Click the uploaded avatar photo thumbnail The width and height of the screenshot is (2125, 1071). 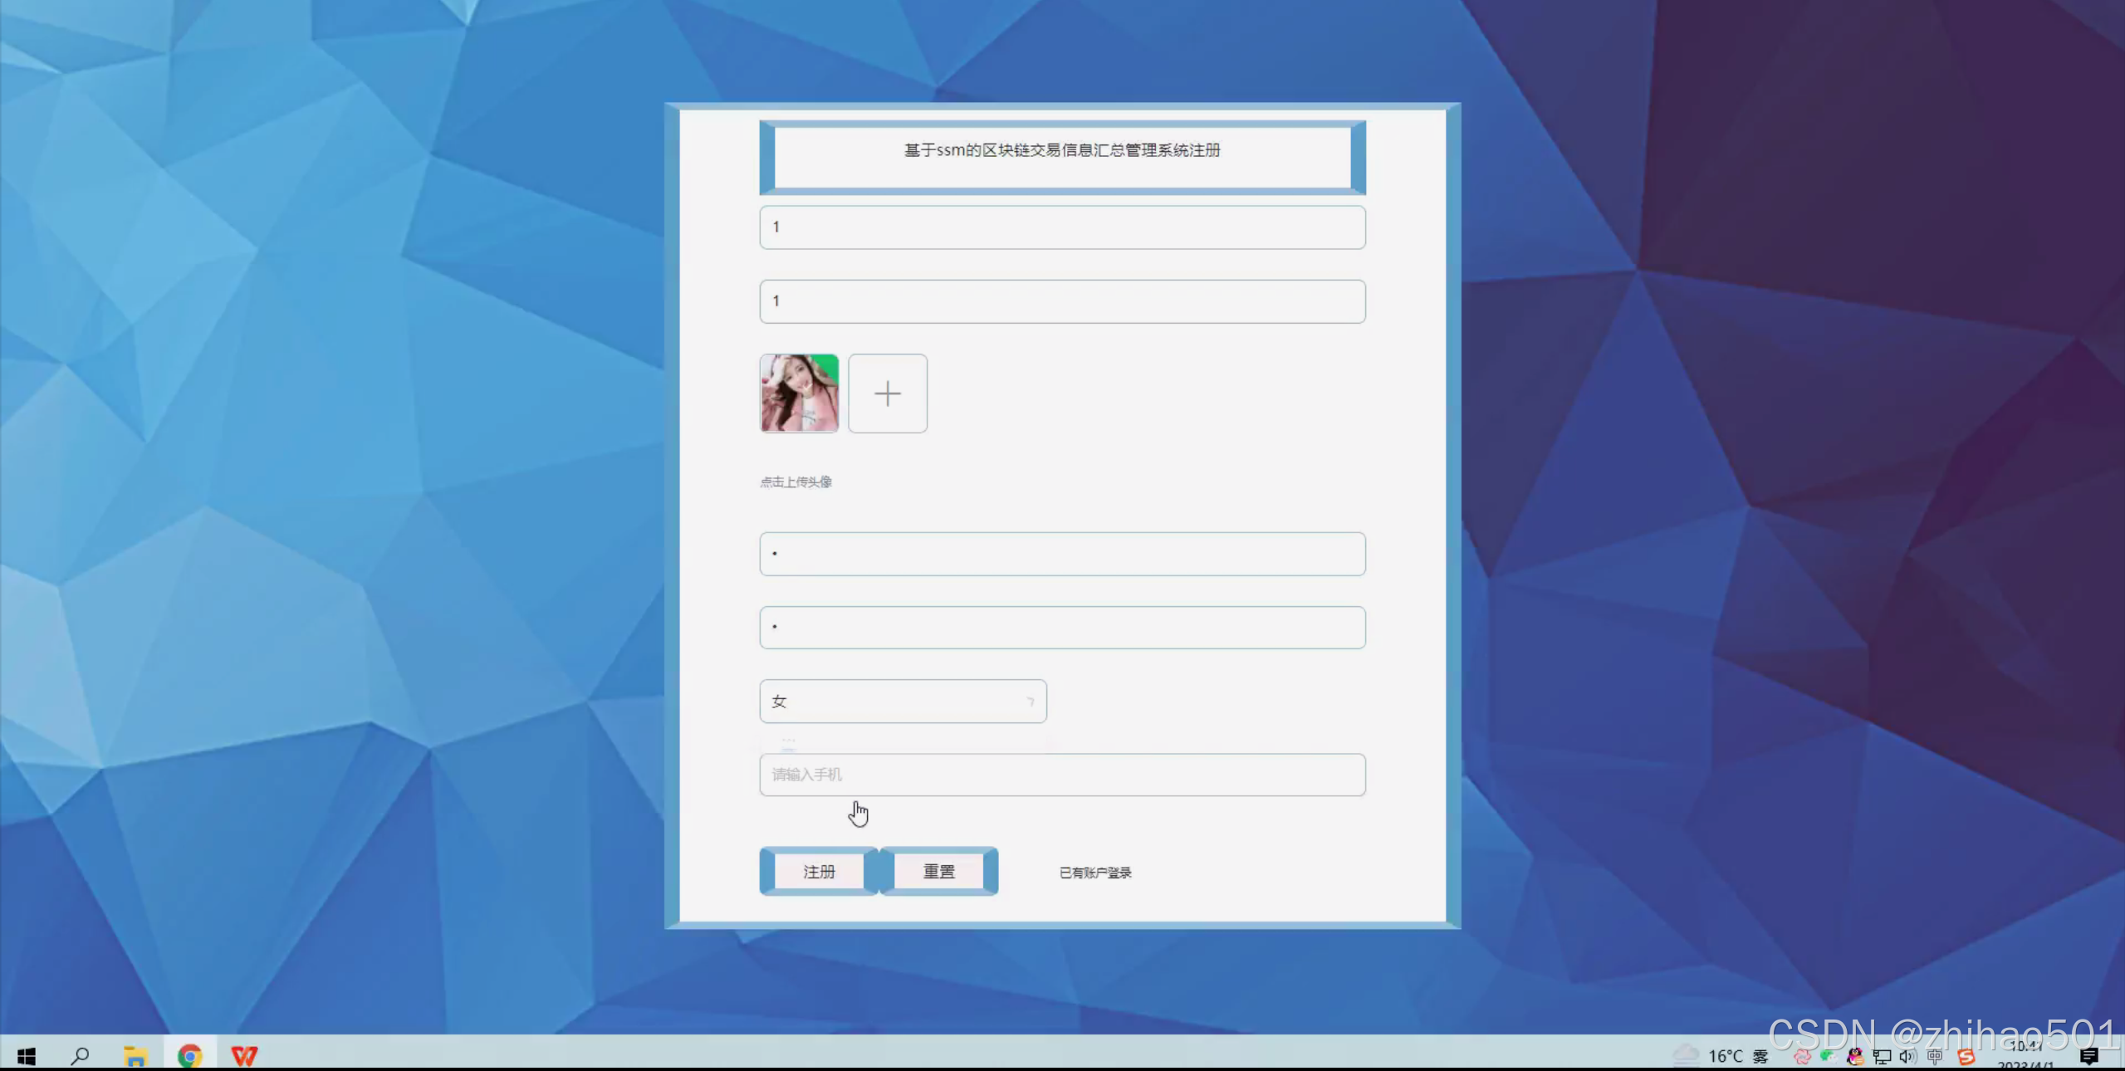click(799, 394)
